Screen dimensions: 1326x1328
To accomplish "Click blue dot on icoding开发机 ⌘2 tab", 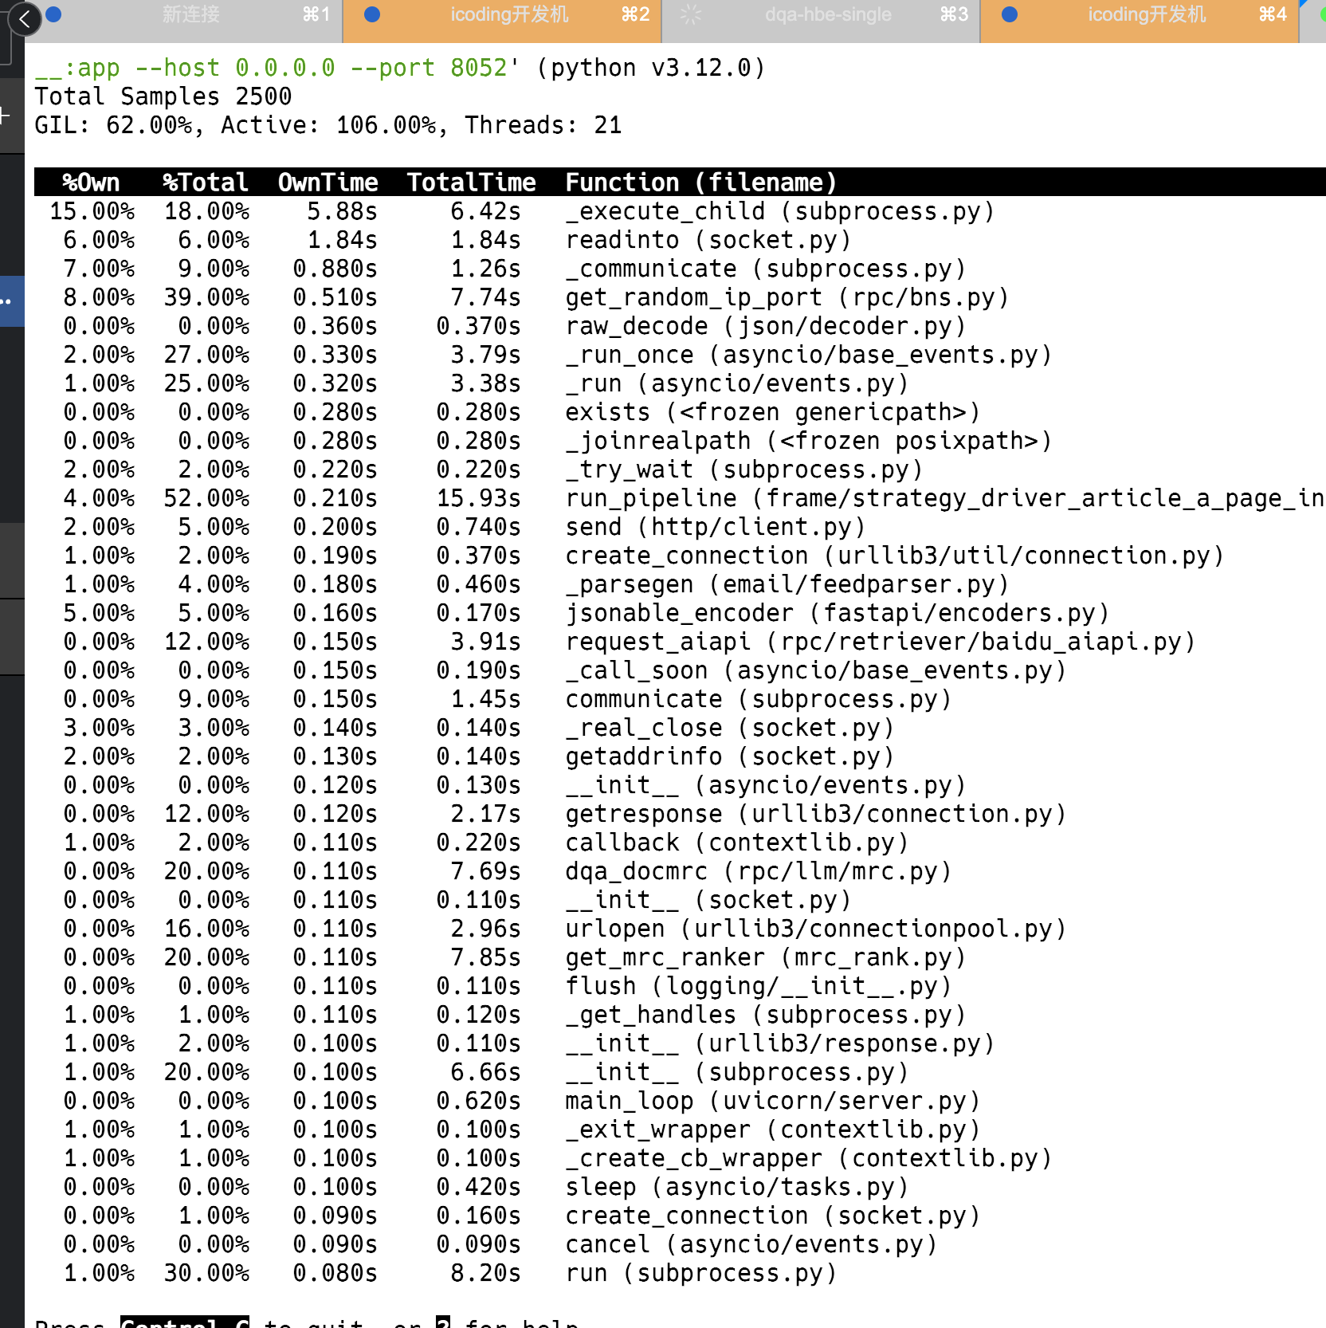I will tap(372, 14).
